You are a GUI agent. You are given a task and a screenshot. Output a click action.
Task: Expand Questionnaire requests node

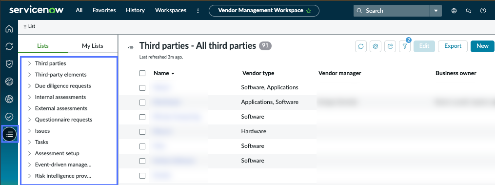click(29, 120)
